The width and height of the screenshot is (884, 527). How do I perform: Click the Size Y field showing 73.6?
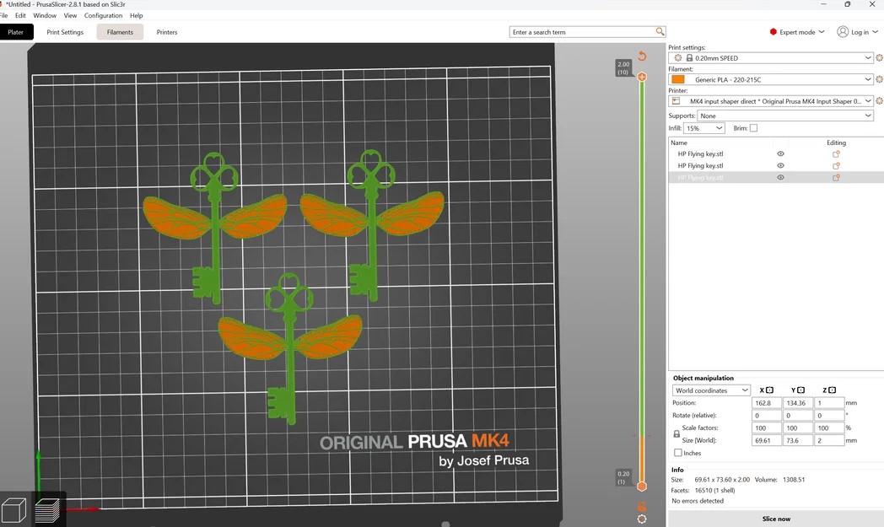coord(797,440)
